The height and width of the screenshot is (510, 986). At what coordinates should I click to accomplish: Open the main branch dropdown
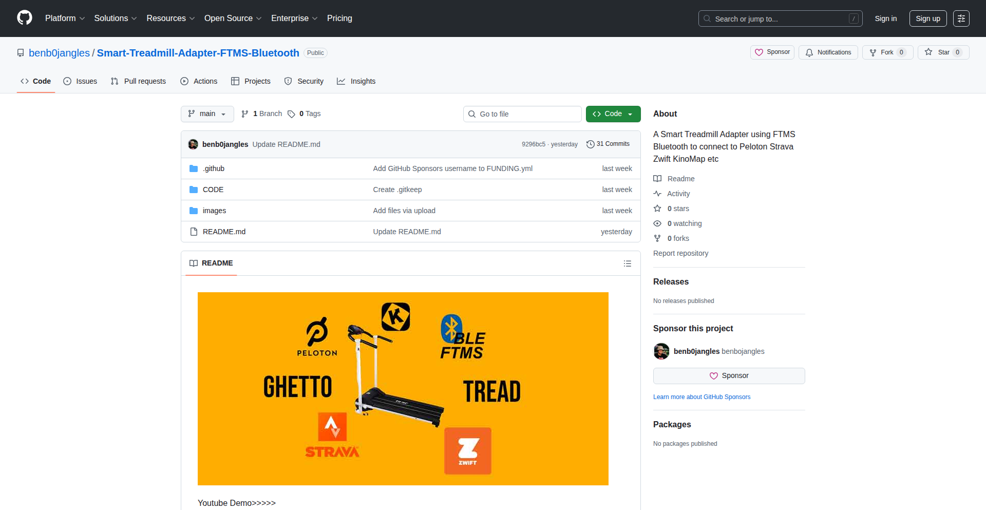pyautogui.click(x=207, y=114)
